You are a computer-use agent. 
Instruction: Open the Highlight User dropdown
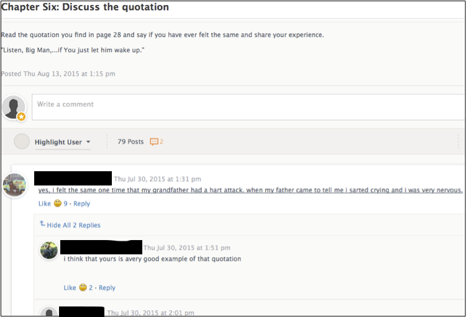pos(62,142)
